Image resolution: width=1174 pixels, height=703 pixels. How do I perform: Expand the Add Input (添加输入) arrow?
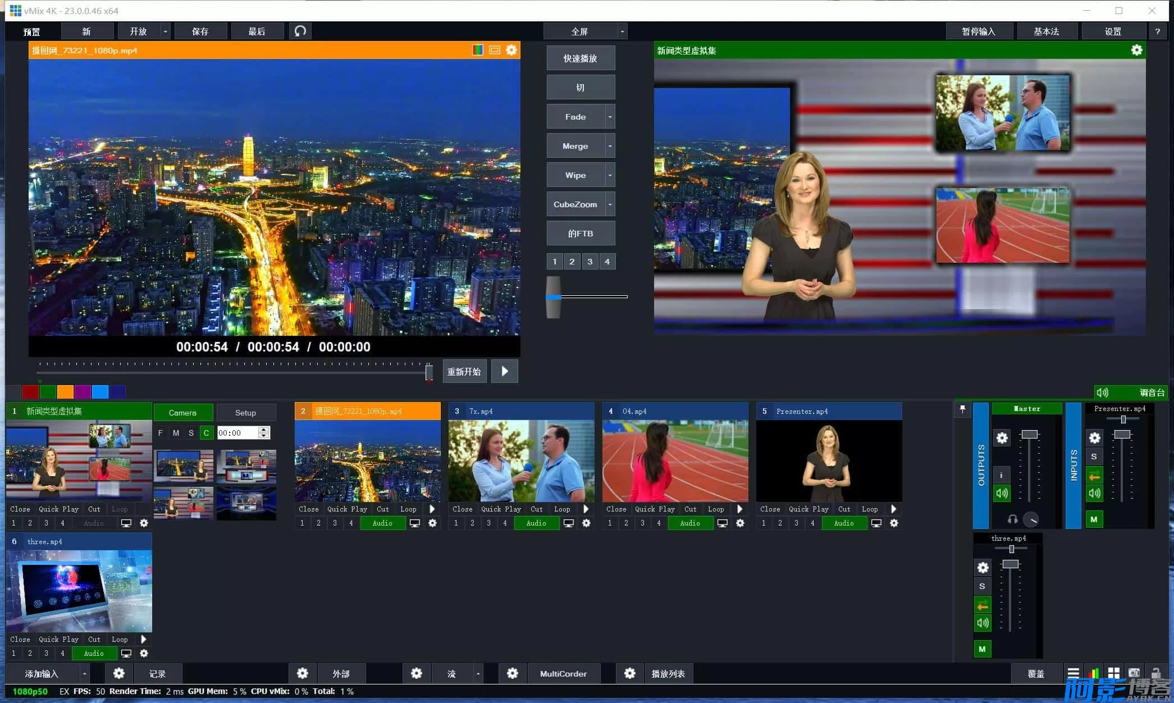coord(84,673)
